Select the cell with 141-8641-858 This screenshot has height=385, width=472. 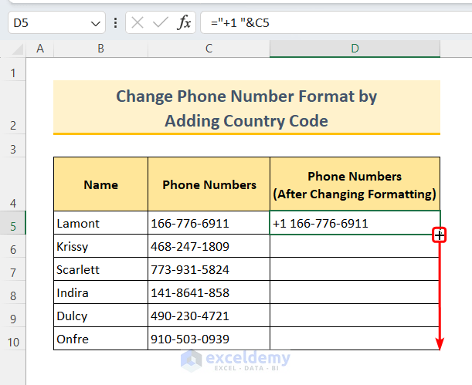(x=209, y=292)
